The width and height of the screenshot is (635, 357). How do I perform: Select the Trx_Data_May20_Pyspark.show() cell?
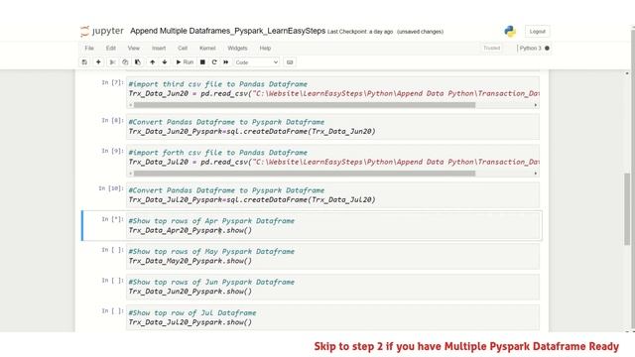(x=333, y=256)
